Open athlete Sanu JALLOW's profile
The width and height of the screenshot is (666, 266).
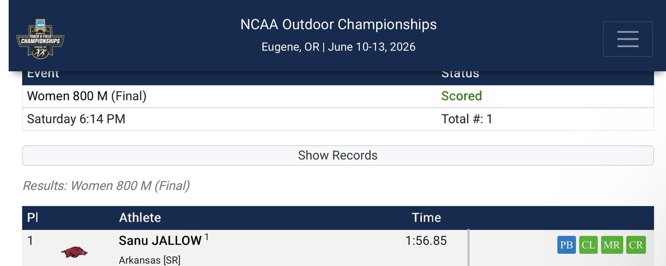click(x=160, y=241)
